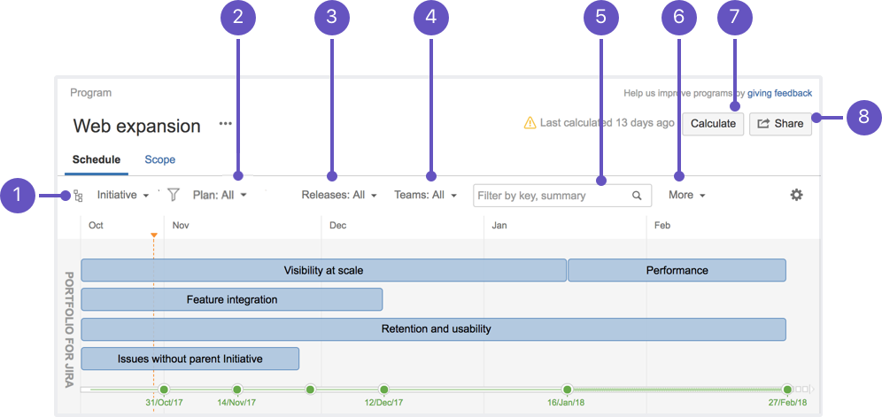This screenshot has height=417, width=882.
Task: Open the Releases: All dropdown
Action: [338, 196]
